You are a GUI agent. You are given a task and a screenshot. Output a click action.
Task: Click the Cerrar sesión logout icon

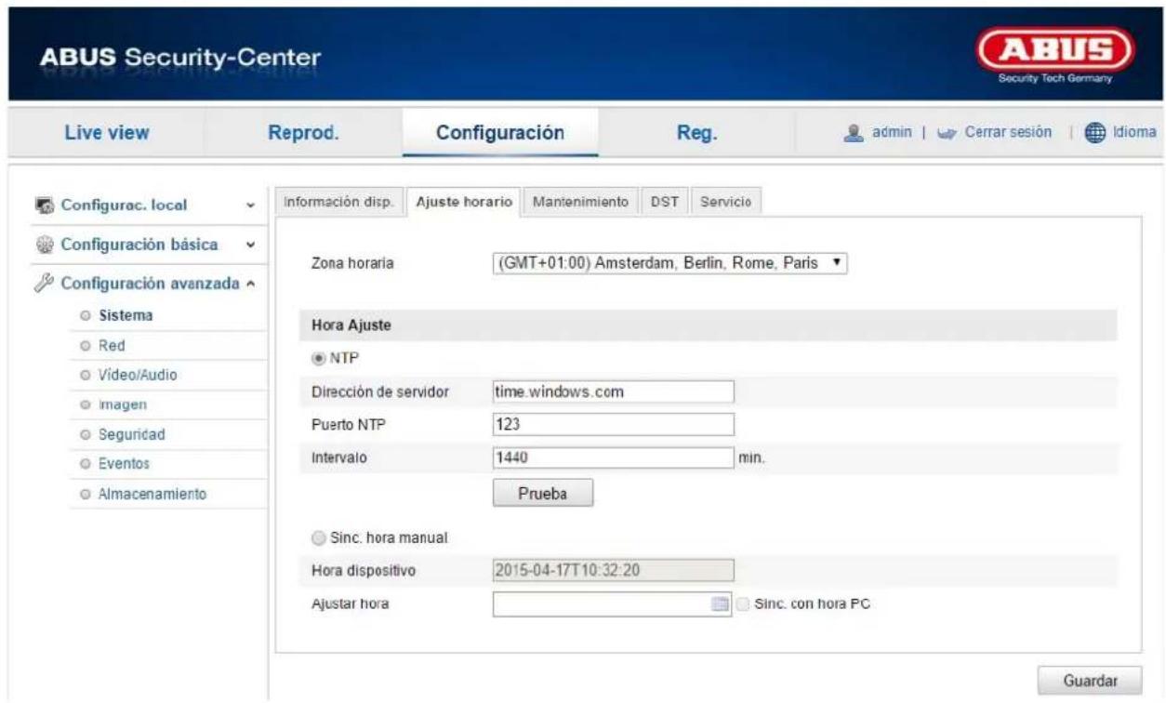(948, 133)
